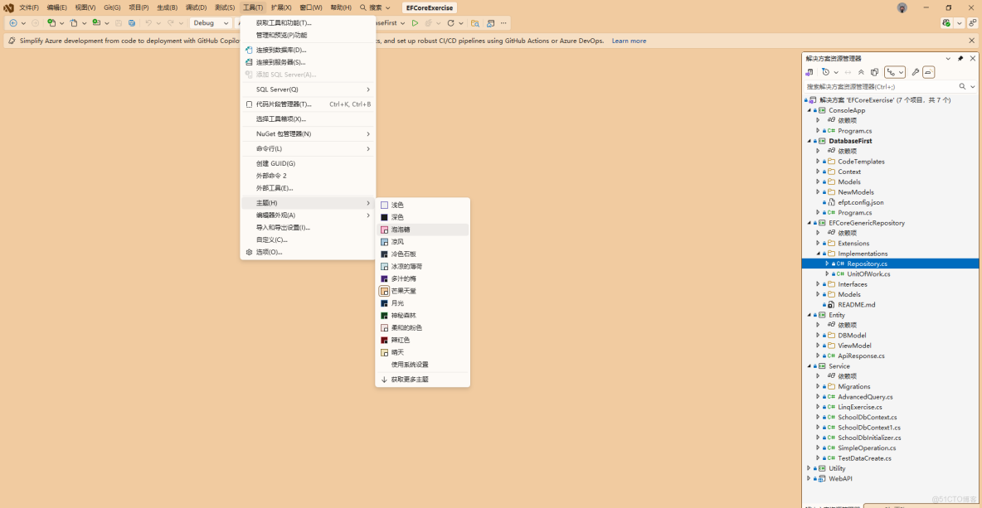Expand the WebAPI project node
Image resolution: width=982 pixels, height=508 pixels.
(809, 478)
